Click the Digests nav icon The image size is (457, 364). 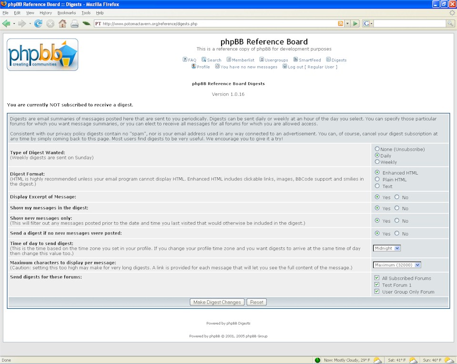pos(328,59)
